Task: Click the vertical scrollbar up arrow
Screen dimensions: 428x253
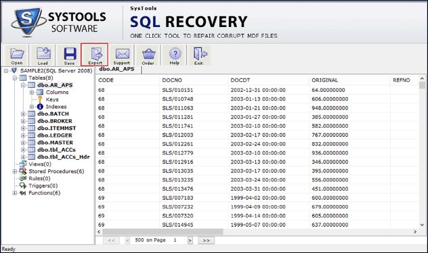Action: 423,78
